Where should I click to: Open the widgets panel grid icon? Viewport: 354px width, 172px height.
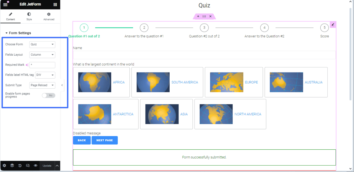(55, 4)
